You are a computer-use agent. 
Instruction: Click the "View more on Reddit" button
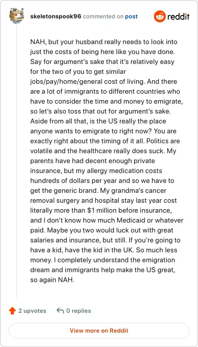click(x=99, y=331)
